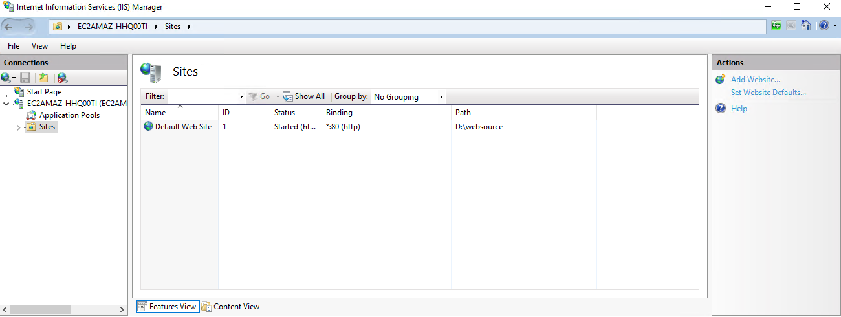Viewport: 841px width, 317px height.
Task: Open the dropdown arrow next to the Go button
Action: click(x=278, y=97)
